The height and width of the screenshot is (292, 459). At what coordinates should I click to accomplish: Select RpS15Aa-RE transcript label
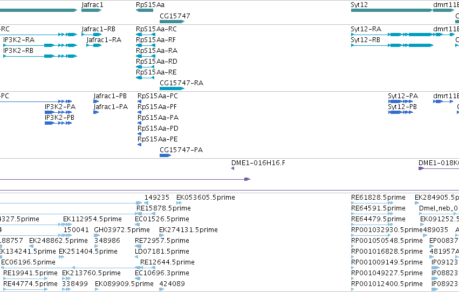point(156,73)
